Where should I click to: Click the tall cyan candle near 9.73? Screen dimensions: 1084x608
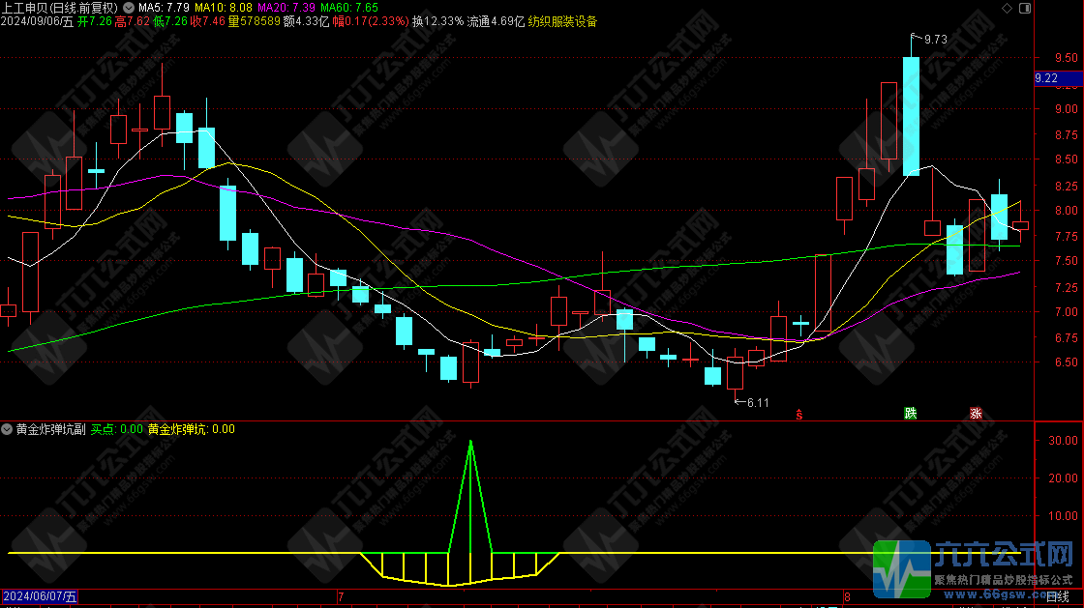pos(911,116)
